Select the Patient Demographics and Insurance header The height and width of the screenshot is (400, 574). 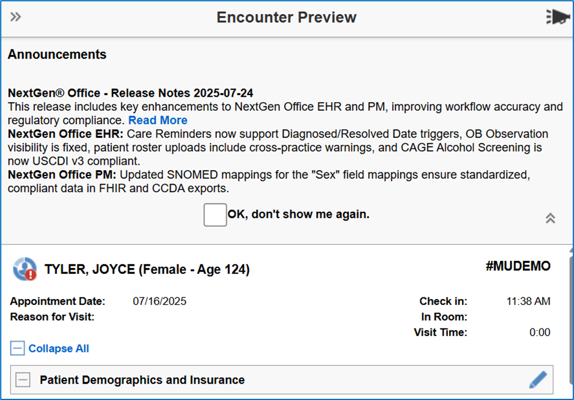[142, 380]
